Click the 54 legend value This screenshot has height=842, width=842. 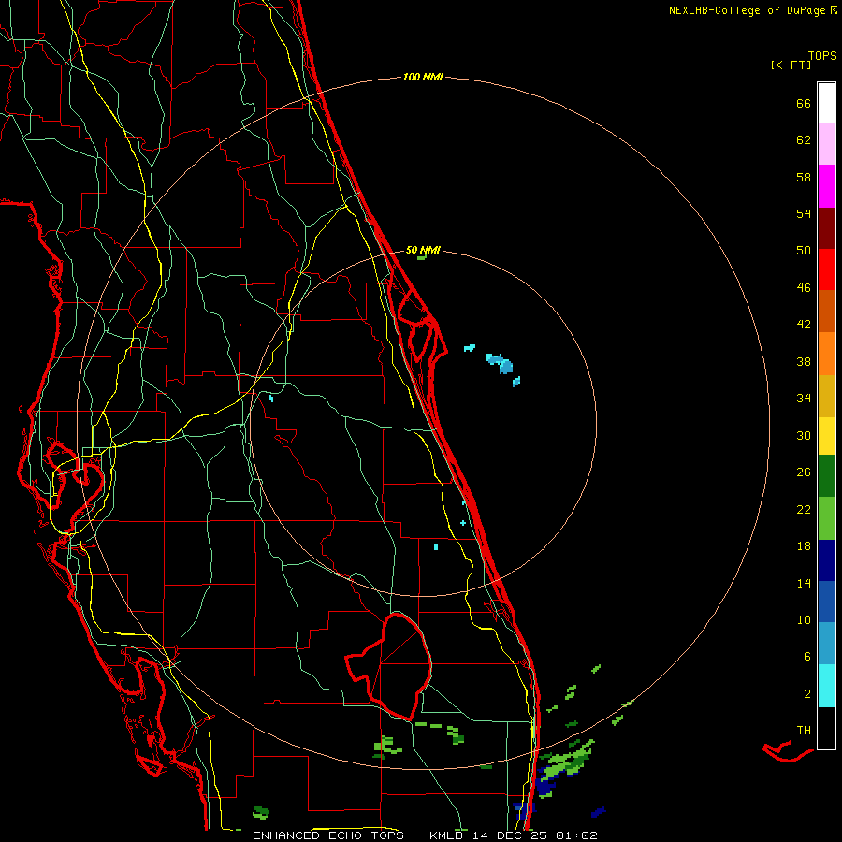804,213
